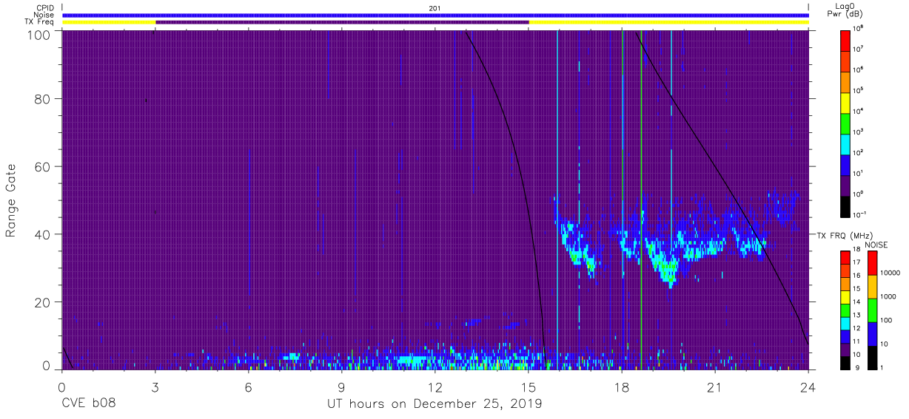This screenshot has height=419, width=909.
Task: Click the bright green vertical line in the plot
Action: 641,200
